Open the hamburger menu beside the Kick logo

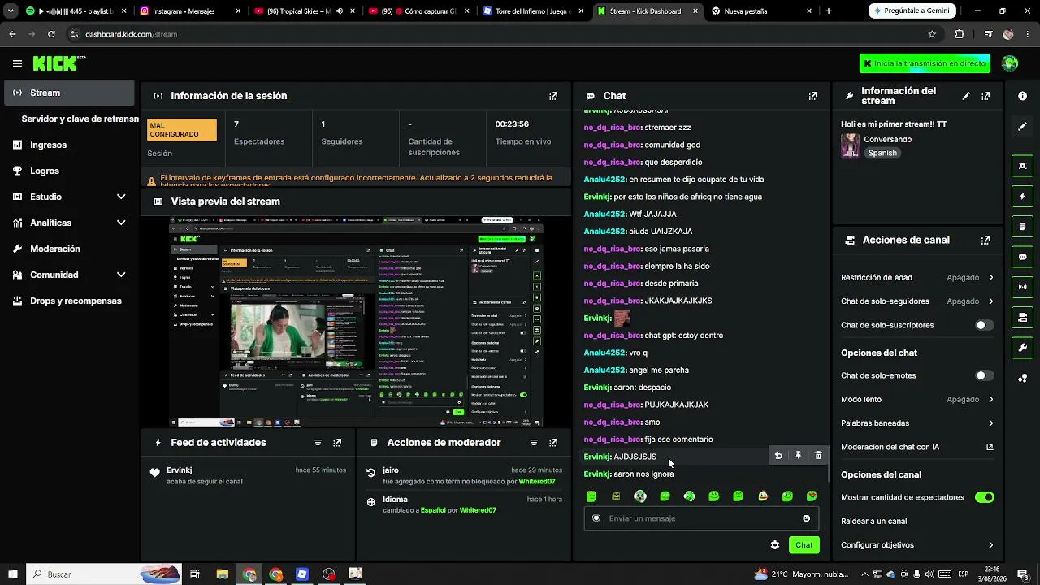(x=17, y=63)
